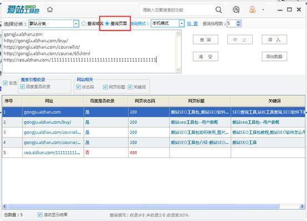Image resolution: width=307 pixels, height=221 pixels.
Task: Increase the query thread count stepper
Action: tap(238, 22)
